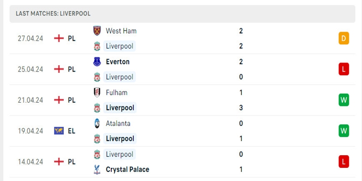The image size is (362, 181).
Task: Click the Crystal Palace club crest
Action: (x=97, y=169)
